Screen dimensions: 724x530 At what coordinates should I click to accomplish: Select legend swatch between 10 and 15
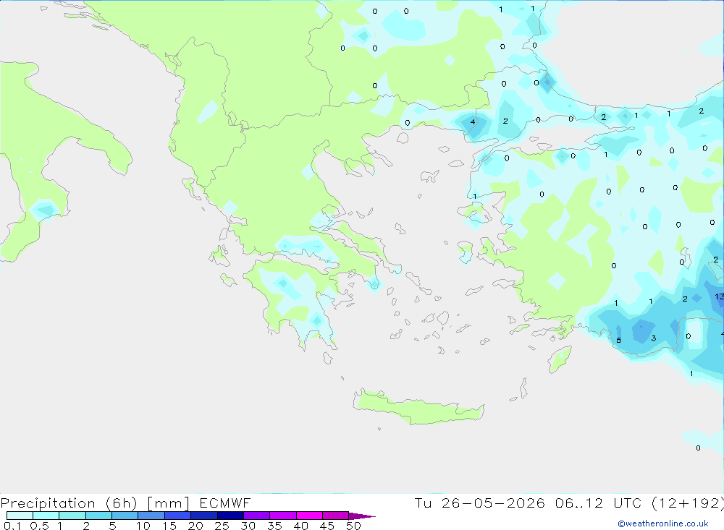click(x=151, y=516)
